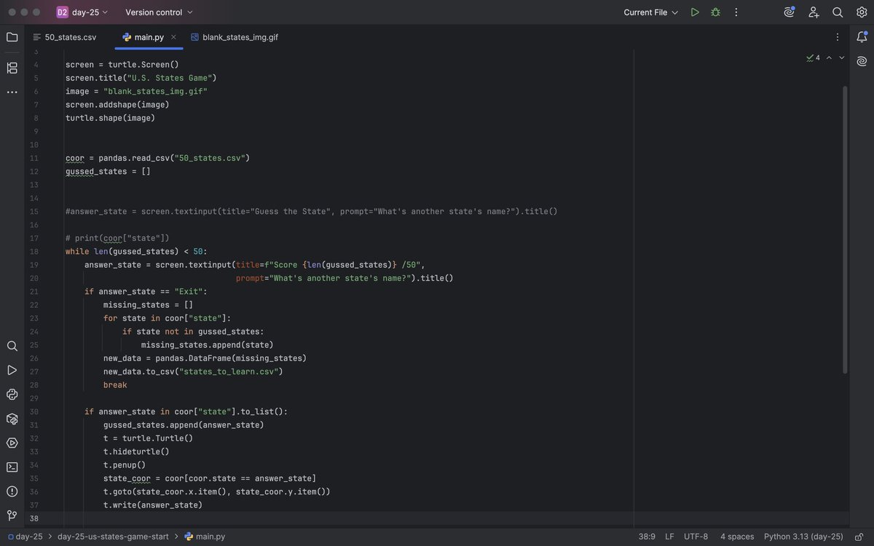Click the inspections widget showing 4 typos
Viewport: 874px width, 546px height.
(813, 58)
